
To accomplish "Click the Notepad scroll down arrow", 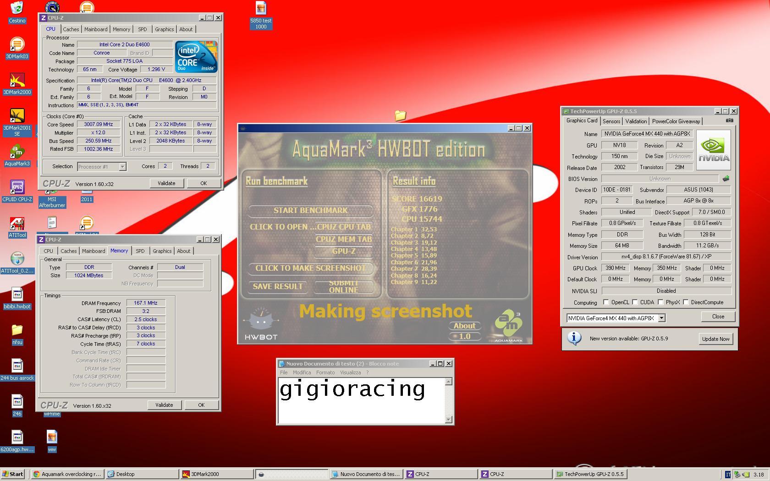I will (449, 419).
